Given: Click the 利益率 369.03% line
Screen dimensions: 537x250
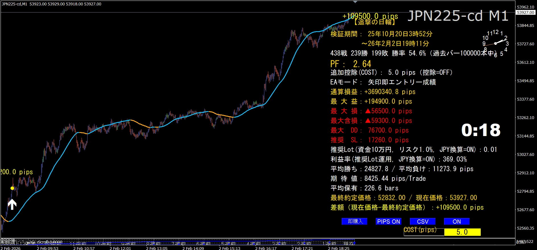Looking at the screenshot, I should [399, 159].
